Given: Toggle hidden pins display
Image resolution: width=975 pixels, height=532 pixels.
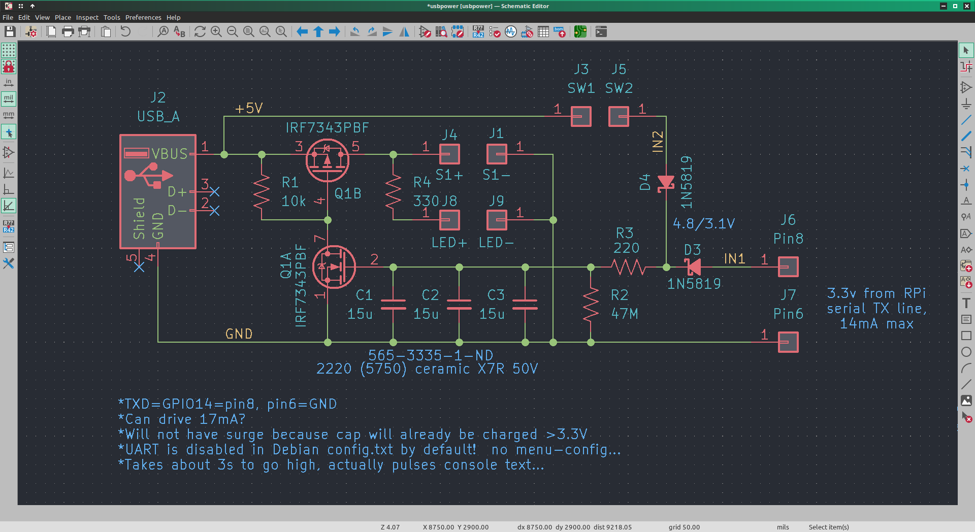Looking at the screenshot, I should pos(9,152).
